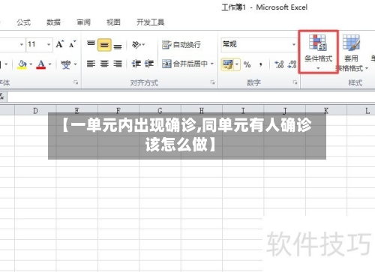Image resolution: width=375 pixels, height=272 pixels.
Task: Open 条件格式 conditional formatting
Action: coord(318,52)
